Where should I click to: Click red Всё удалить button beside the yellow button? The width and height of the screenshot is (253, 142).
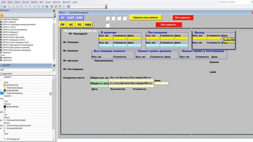click(x=183, y=17)
